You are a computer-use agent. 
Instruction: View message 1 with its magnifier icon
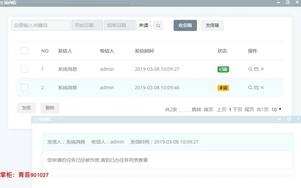coord(250,69)
